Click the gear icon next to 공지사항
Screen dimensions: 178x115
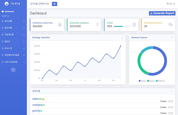click(3, 21)
